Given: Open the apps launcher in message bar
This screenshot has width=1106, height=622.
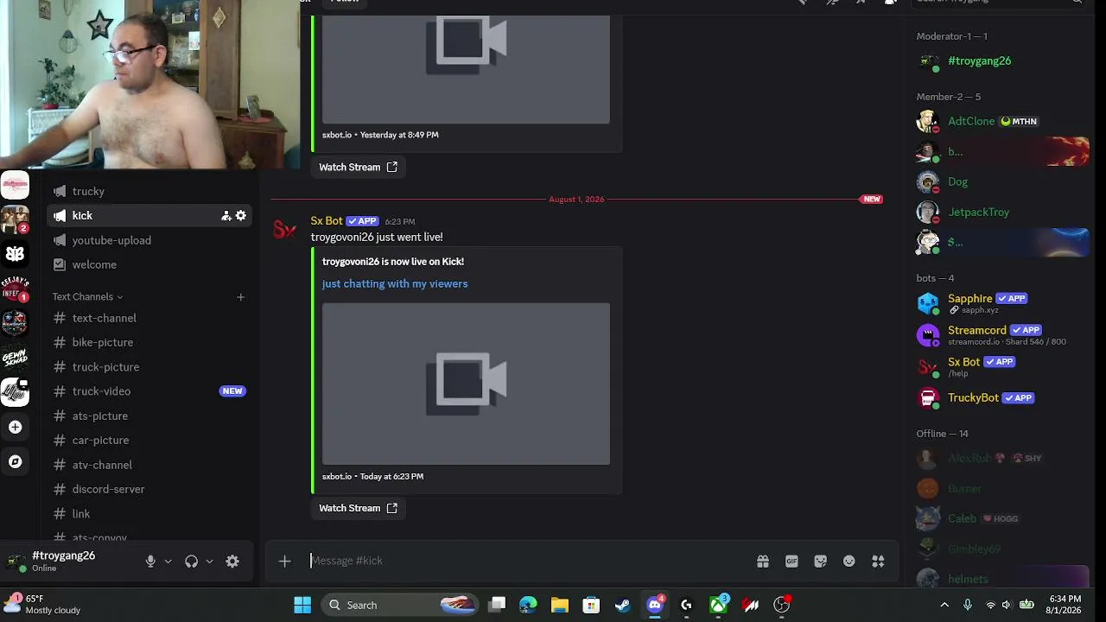Looking at the screenshot, I should pos(878,562).
